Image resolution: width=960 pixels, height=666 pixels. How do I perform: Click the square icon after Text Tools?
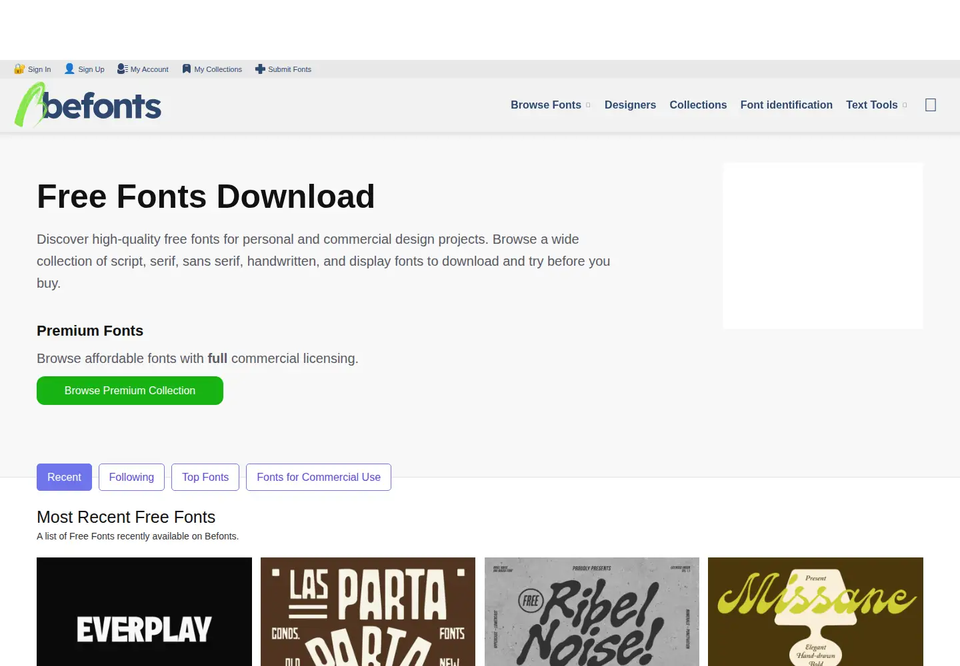(x=931, y=105)
